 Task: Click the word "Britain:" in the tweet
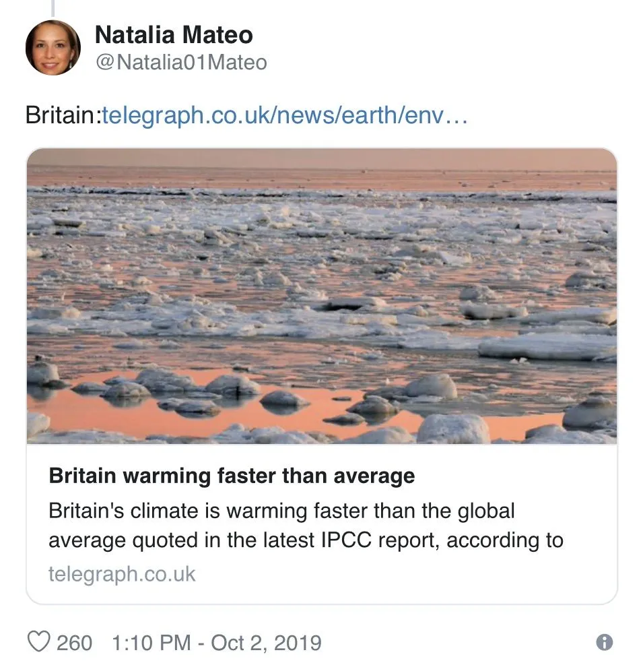[63, 115]
